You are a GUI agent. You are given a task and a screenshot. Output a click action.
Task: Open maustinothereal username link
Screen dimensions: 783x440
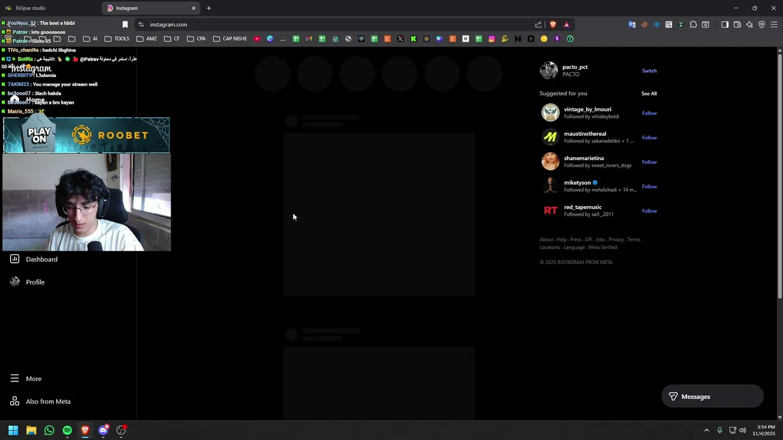585,134
